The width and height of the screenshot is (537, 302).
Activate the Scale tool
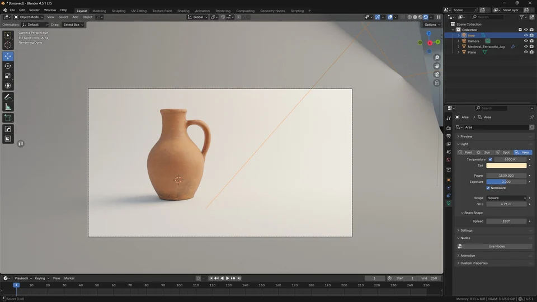(x=8, y=76)
